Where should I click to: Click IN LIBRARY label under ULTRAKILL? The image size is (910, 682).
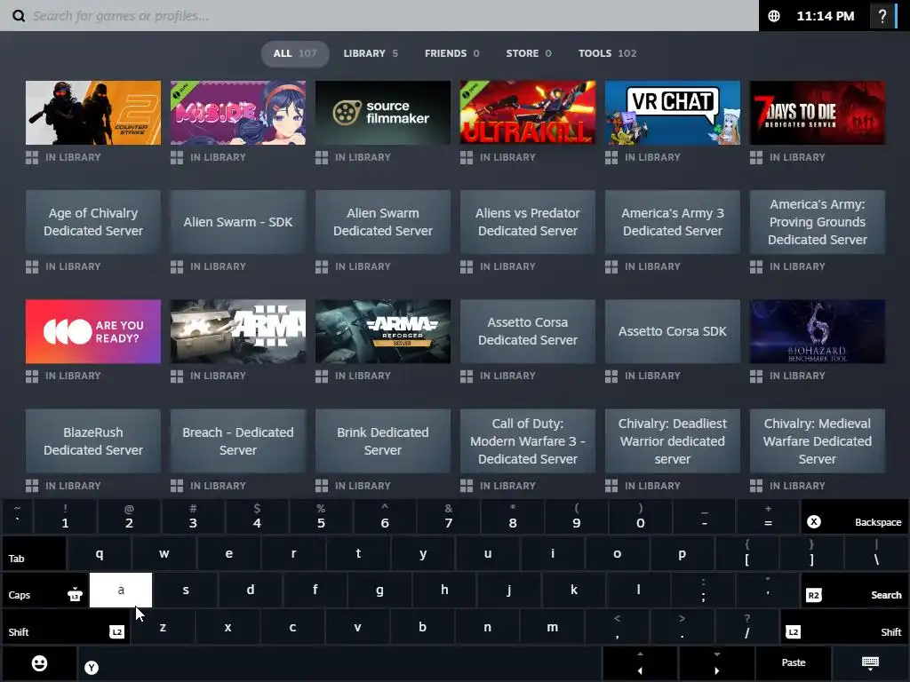coord(507,158)
